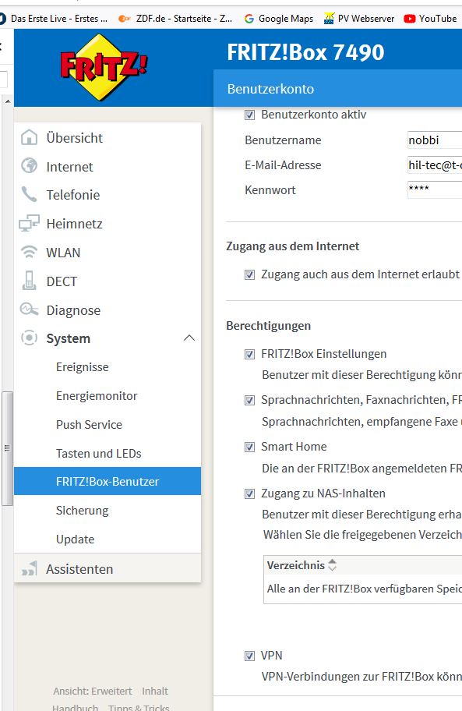Uncheck Benutzerkonto aktiv checkbox

[x=249, y=115]
